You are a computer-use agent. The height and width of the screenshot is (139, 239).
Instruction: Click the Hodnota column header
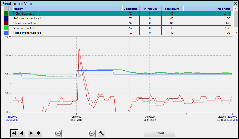[x=207, y=9]
